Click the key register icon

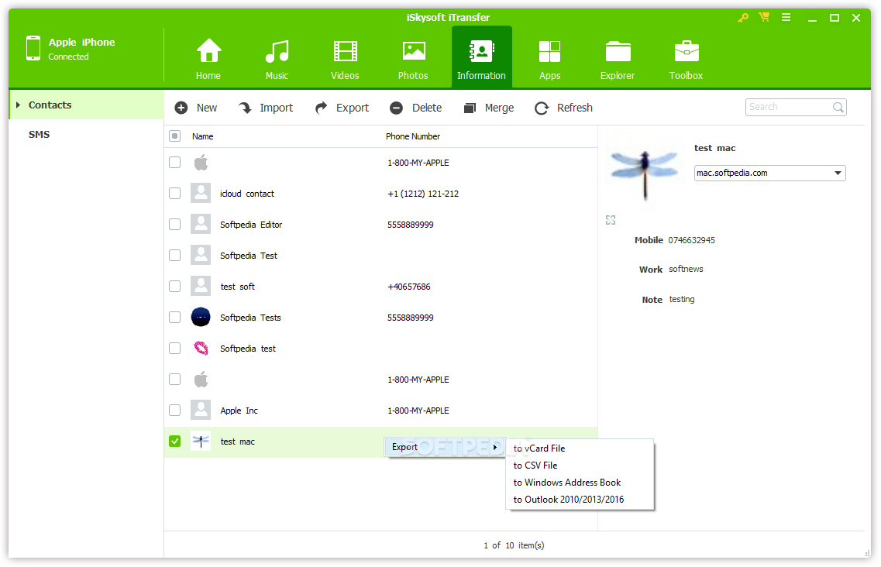click(x=743, y=18)
